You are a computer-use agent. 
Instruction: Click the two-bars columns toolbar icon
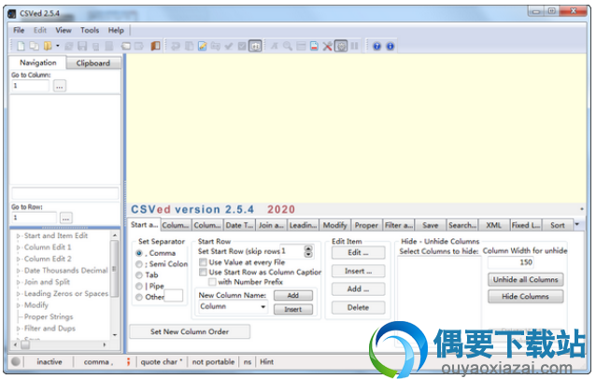point(354,47)
